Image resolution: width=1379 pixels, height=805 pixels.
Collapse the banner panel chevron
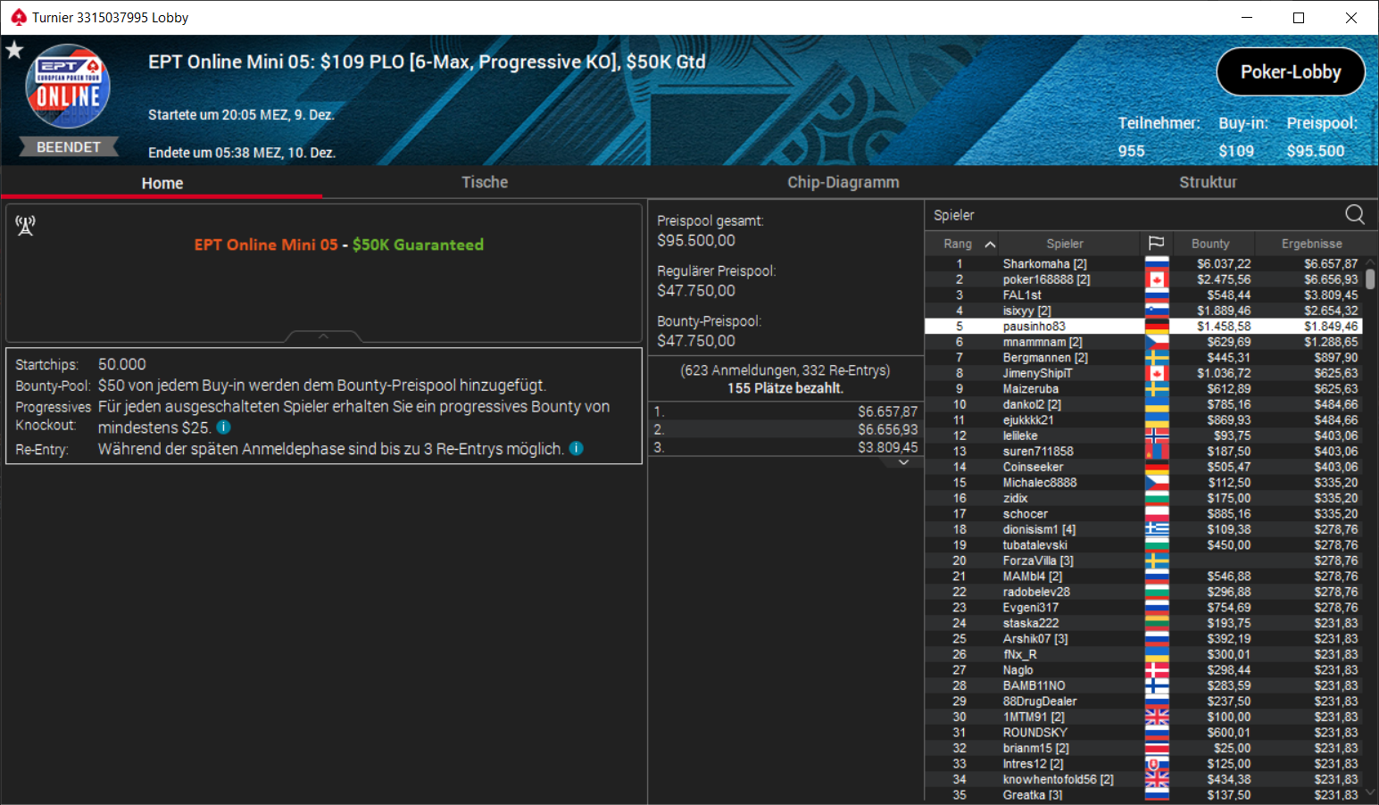323,336
